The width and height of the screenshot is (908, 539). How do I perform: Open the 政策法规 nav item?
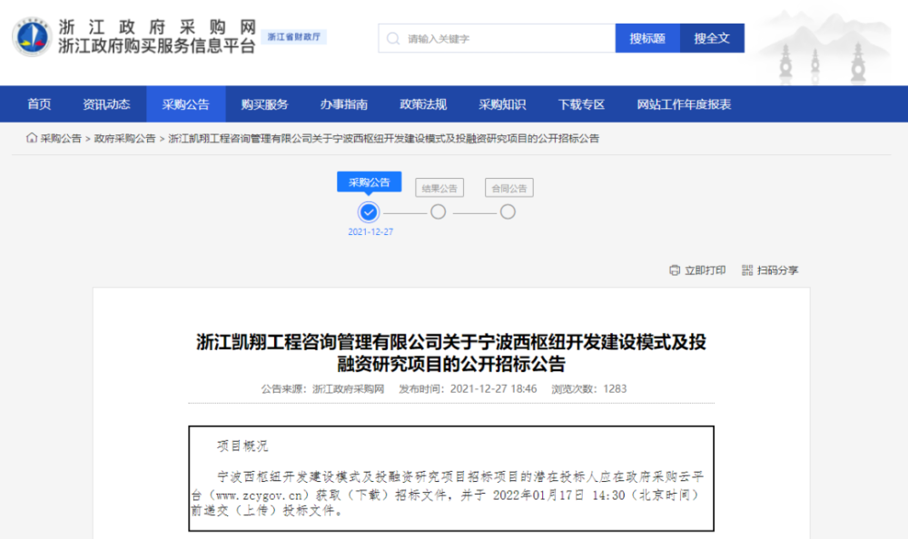point(423,104)
